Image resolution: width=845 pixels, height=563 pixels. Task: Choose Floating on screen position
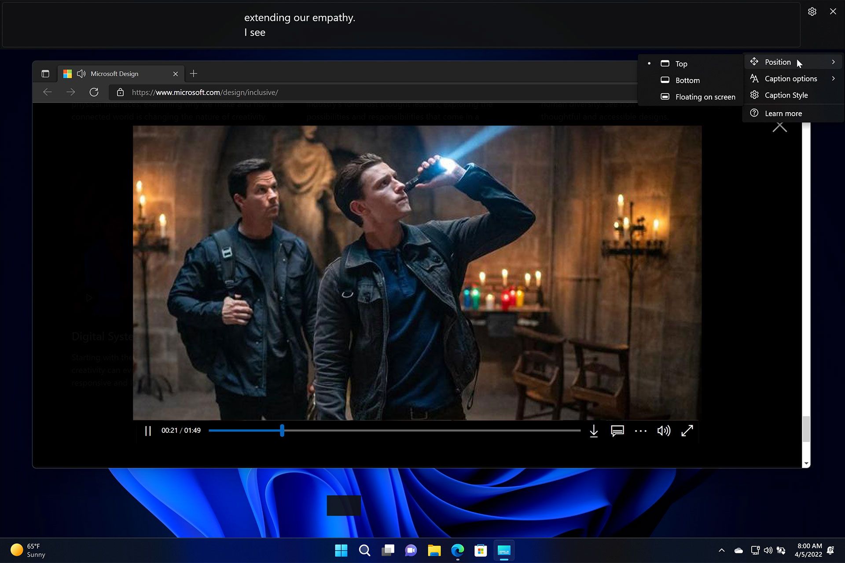[x=705, y=97]
